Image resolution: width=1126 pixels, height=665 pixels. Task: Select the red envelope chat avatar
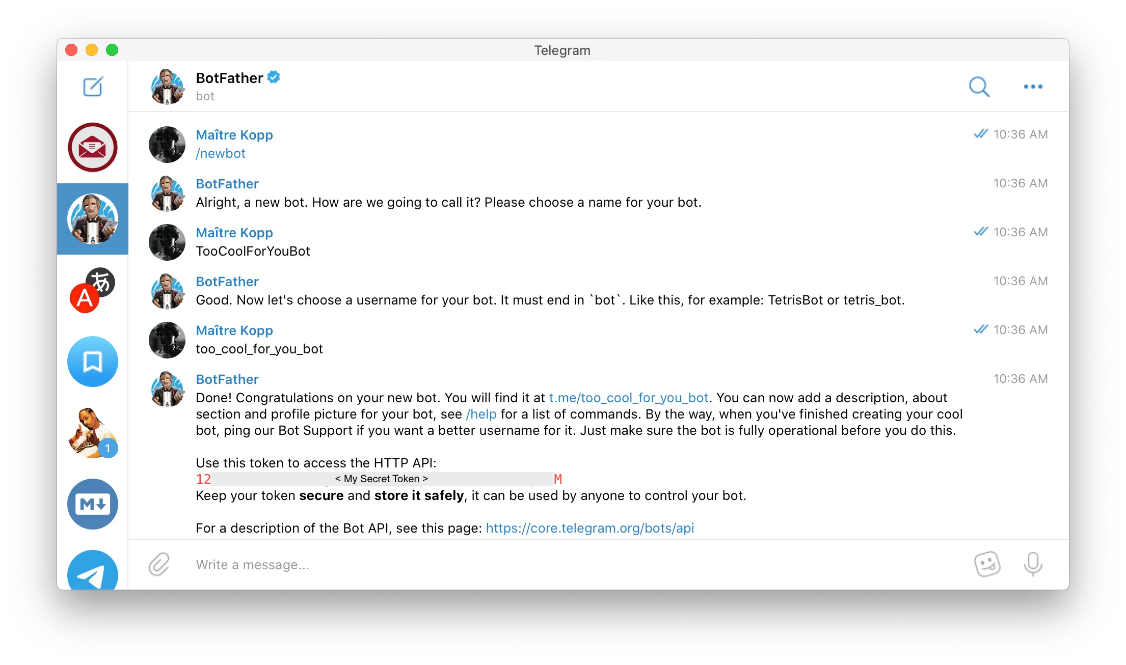coord(93,147)
